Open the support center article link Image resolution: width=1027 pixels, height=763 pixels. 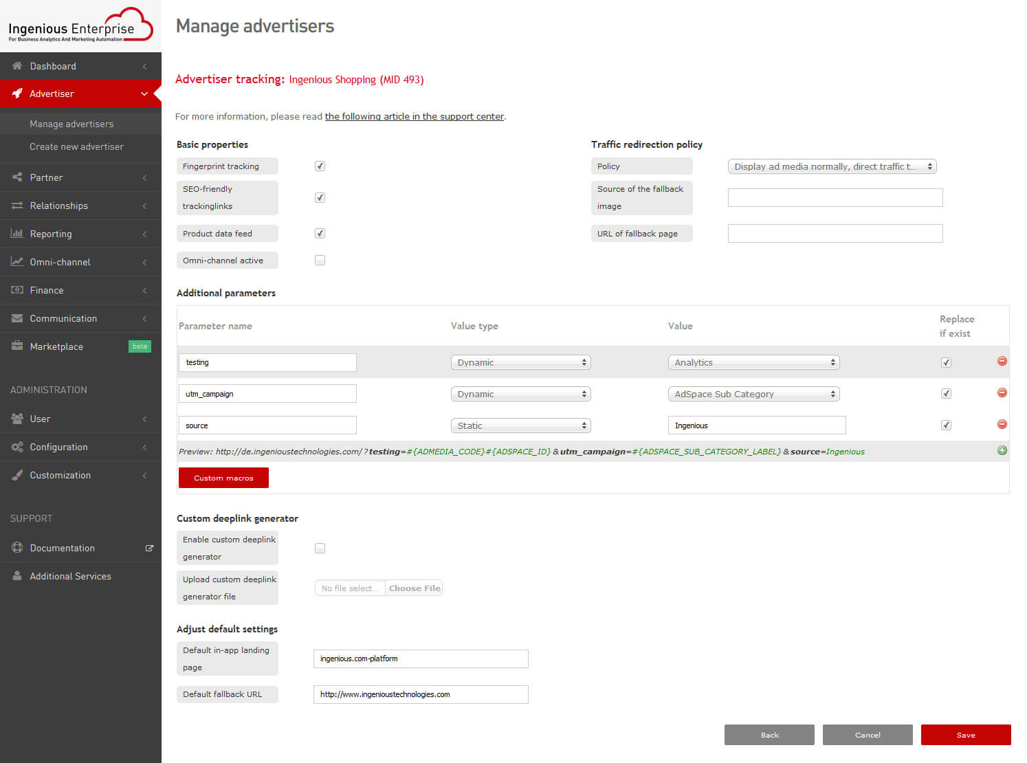coord(415,116)
